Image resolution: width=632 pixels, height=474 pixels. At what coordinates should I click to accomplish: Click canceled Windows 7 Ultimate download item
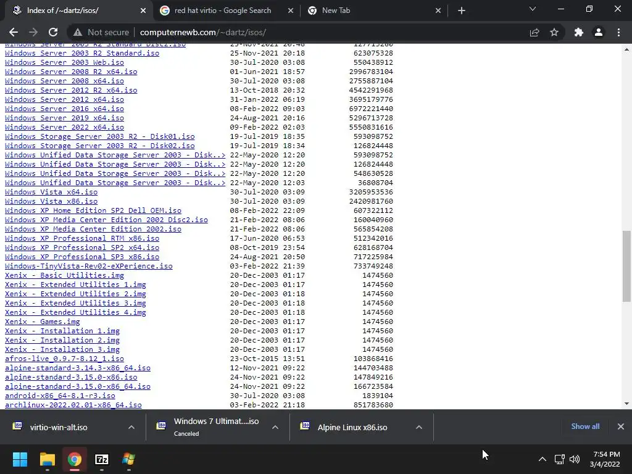[x=216, y=427]
